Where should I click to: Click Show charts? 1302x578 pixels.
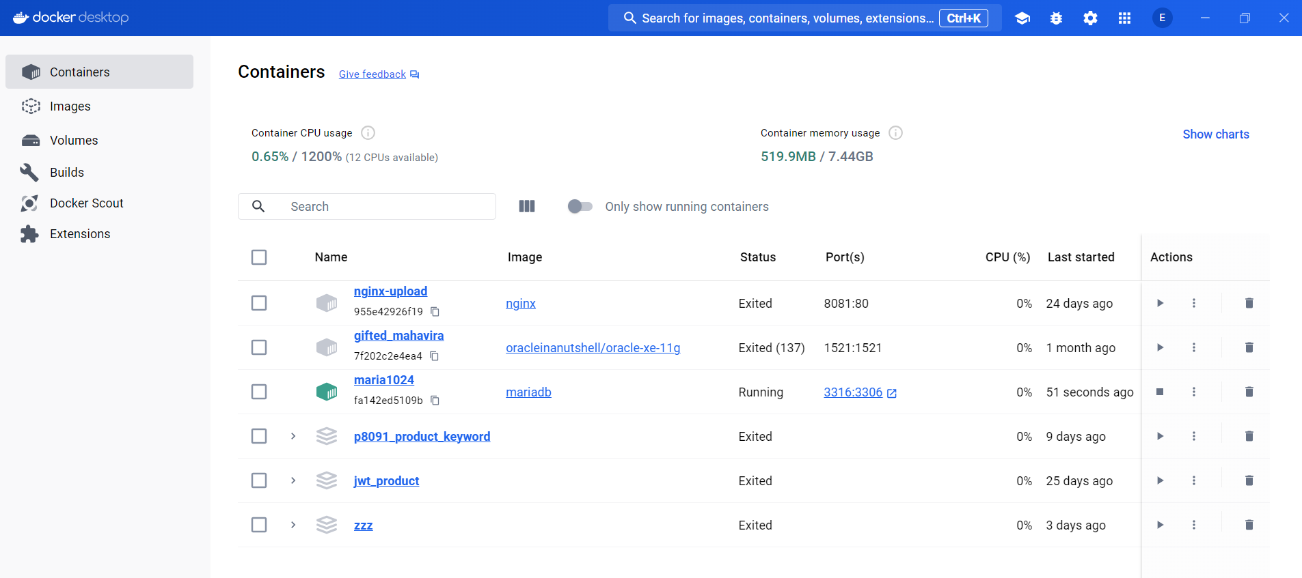[1216, 134]
